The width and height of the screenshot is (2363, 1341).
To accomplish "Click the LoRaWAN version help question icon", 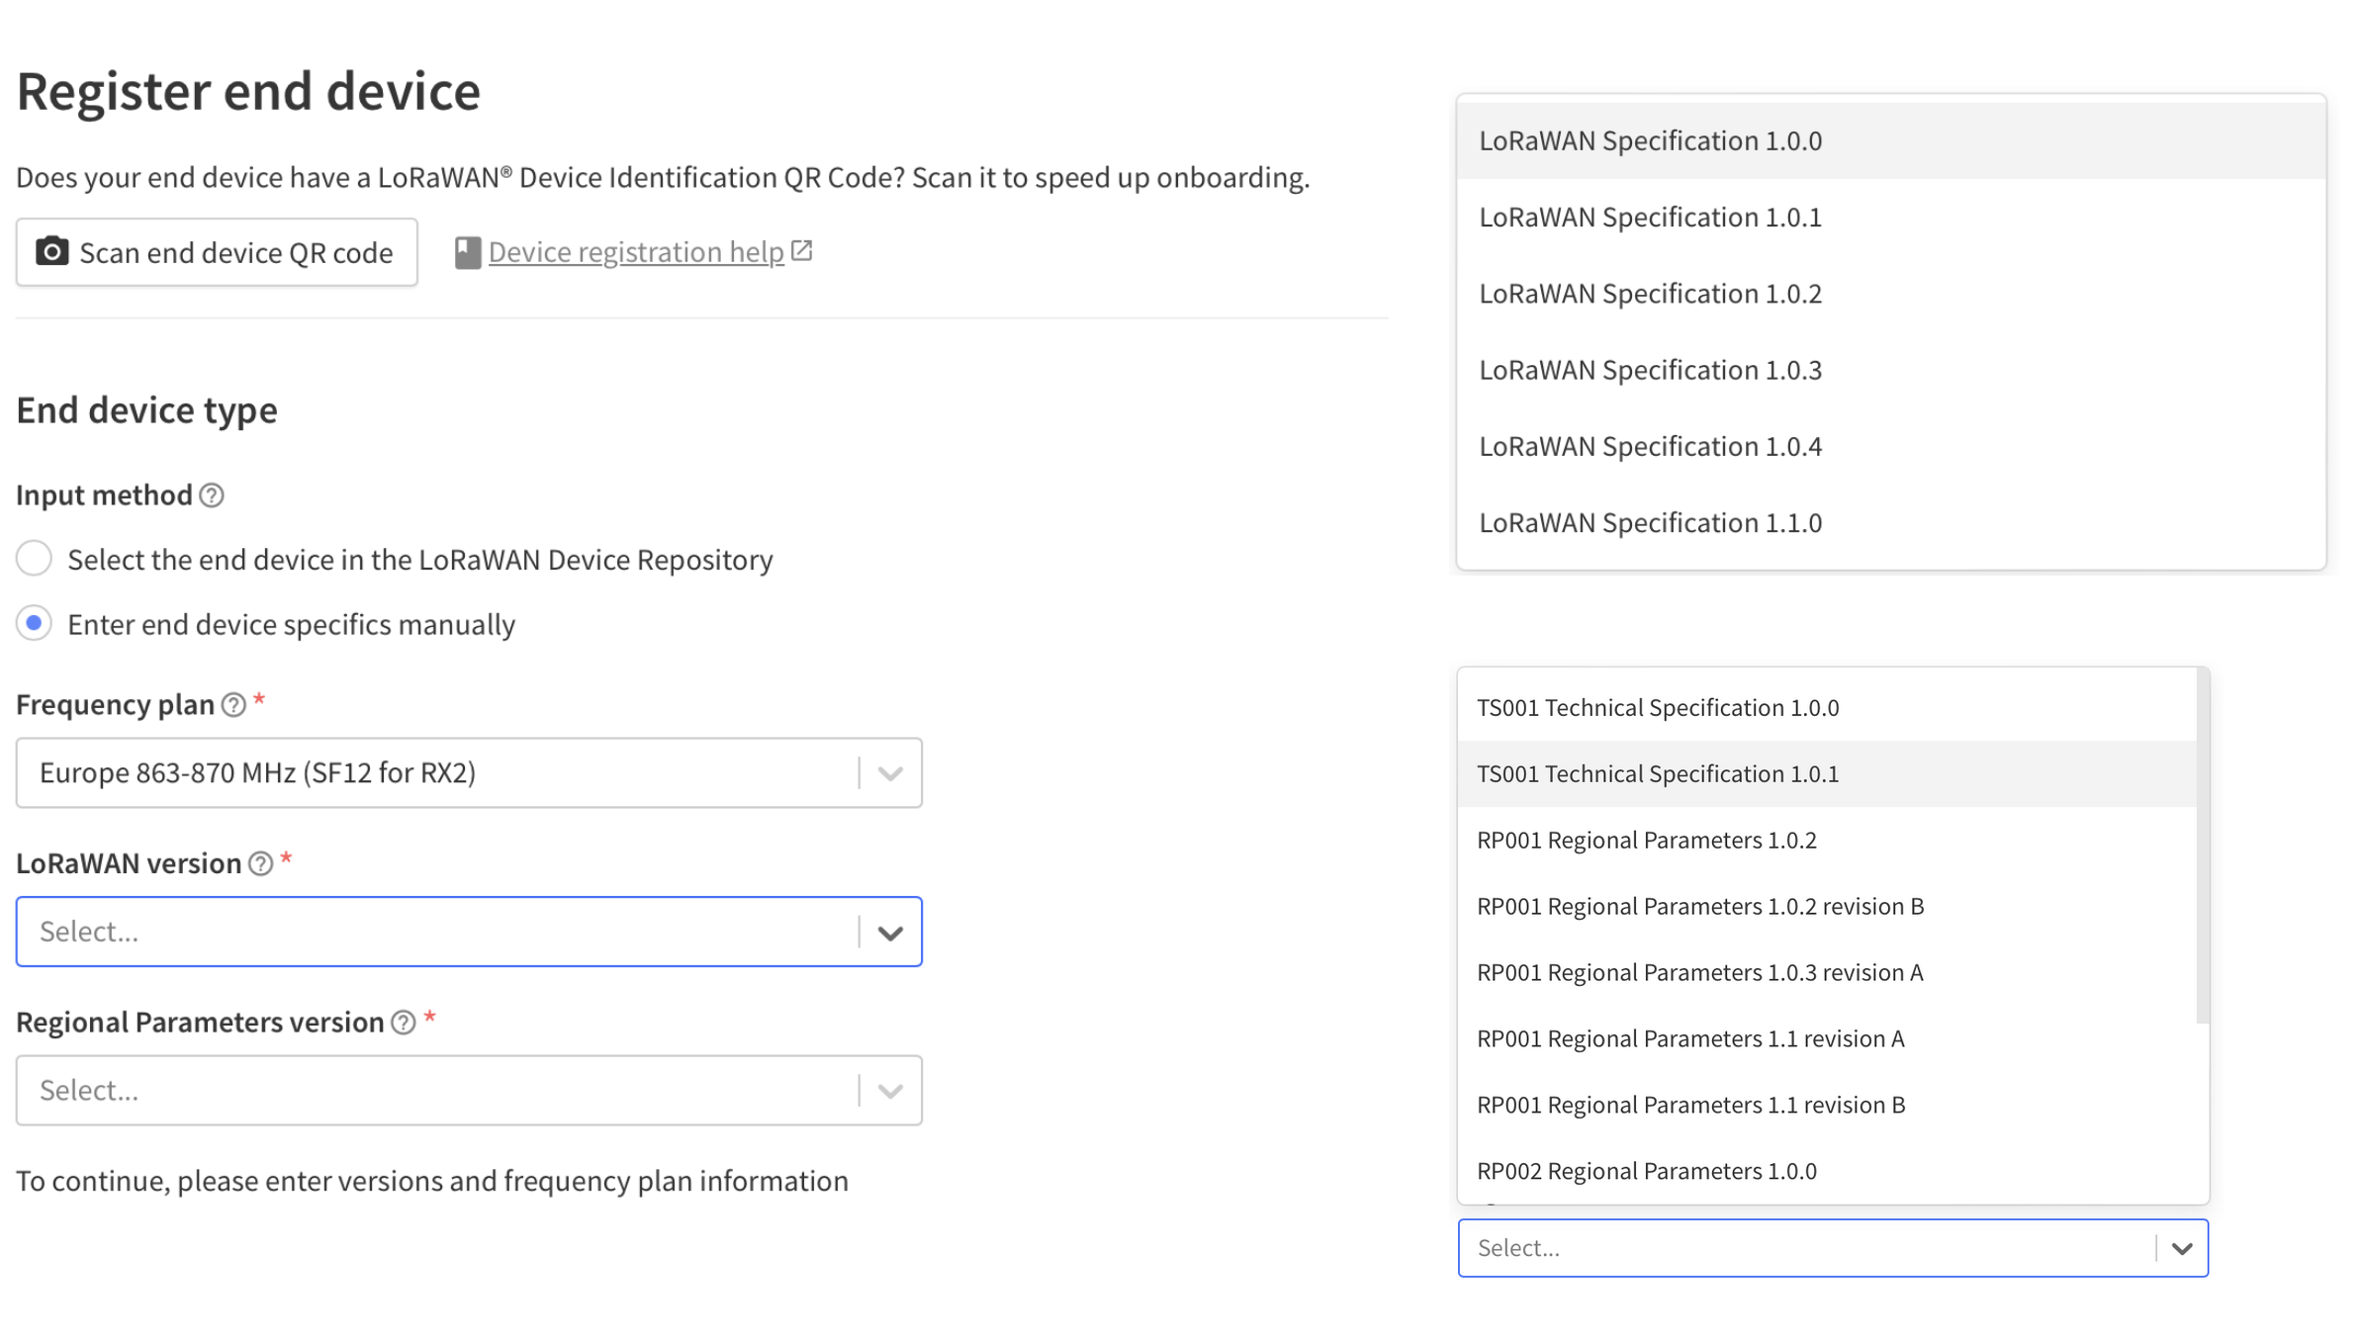I will (260, 864).
